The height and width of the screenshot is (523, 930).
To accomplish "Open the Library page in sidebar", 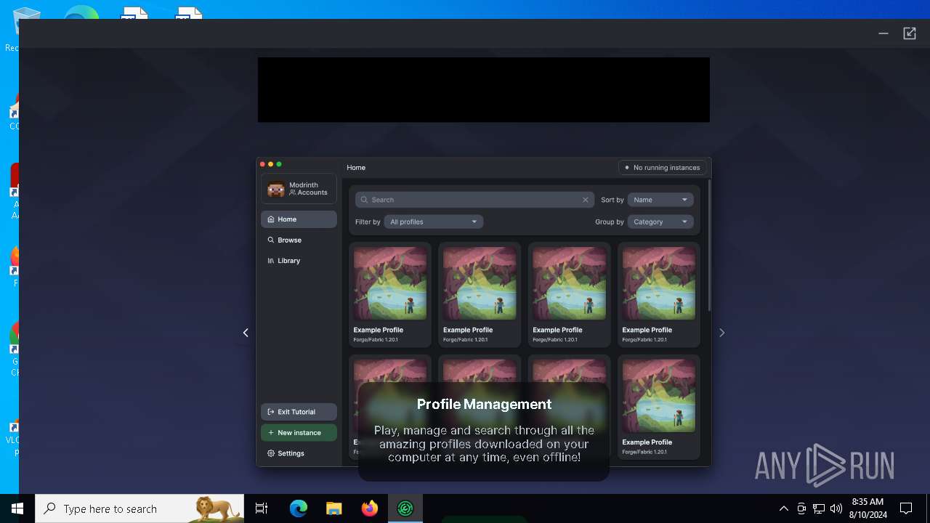I will coord(299,261).
